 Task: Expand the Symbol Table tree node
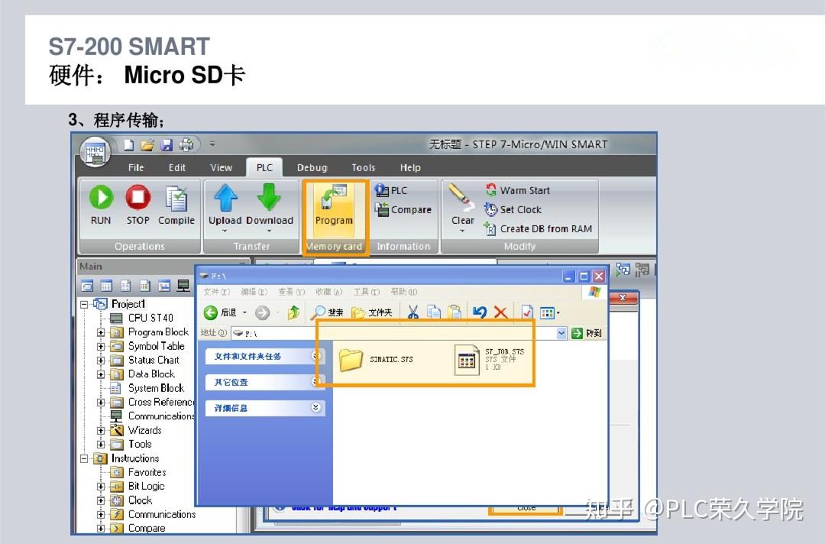point(101,347)
